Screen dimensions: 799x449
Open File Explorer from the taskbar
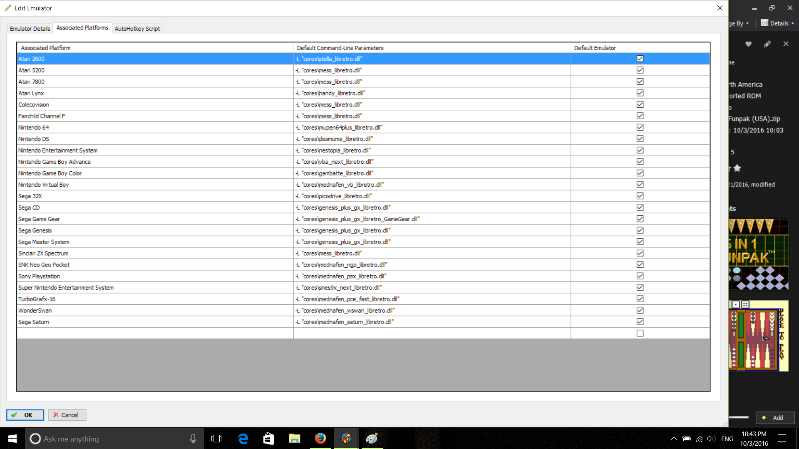pos(295,439)
